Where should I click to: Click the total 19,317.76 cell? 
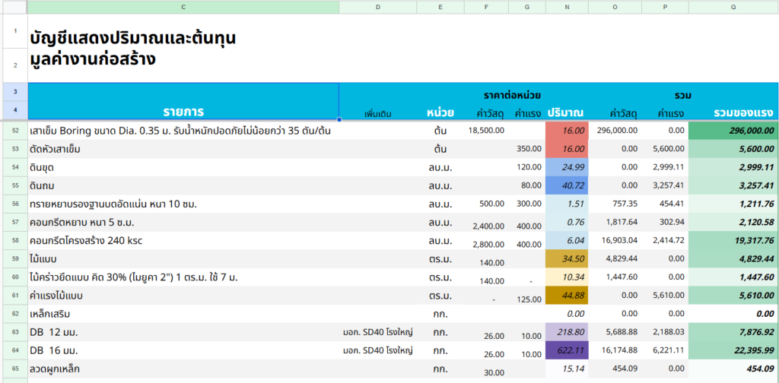coord(733,241)
